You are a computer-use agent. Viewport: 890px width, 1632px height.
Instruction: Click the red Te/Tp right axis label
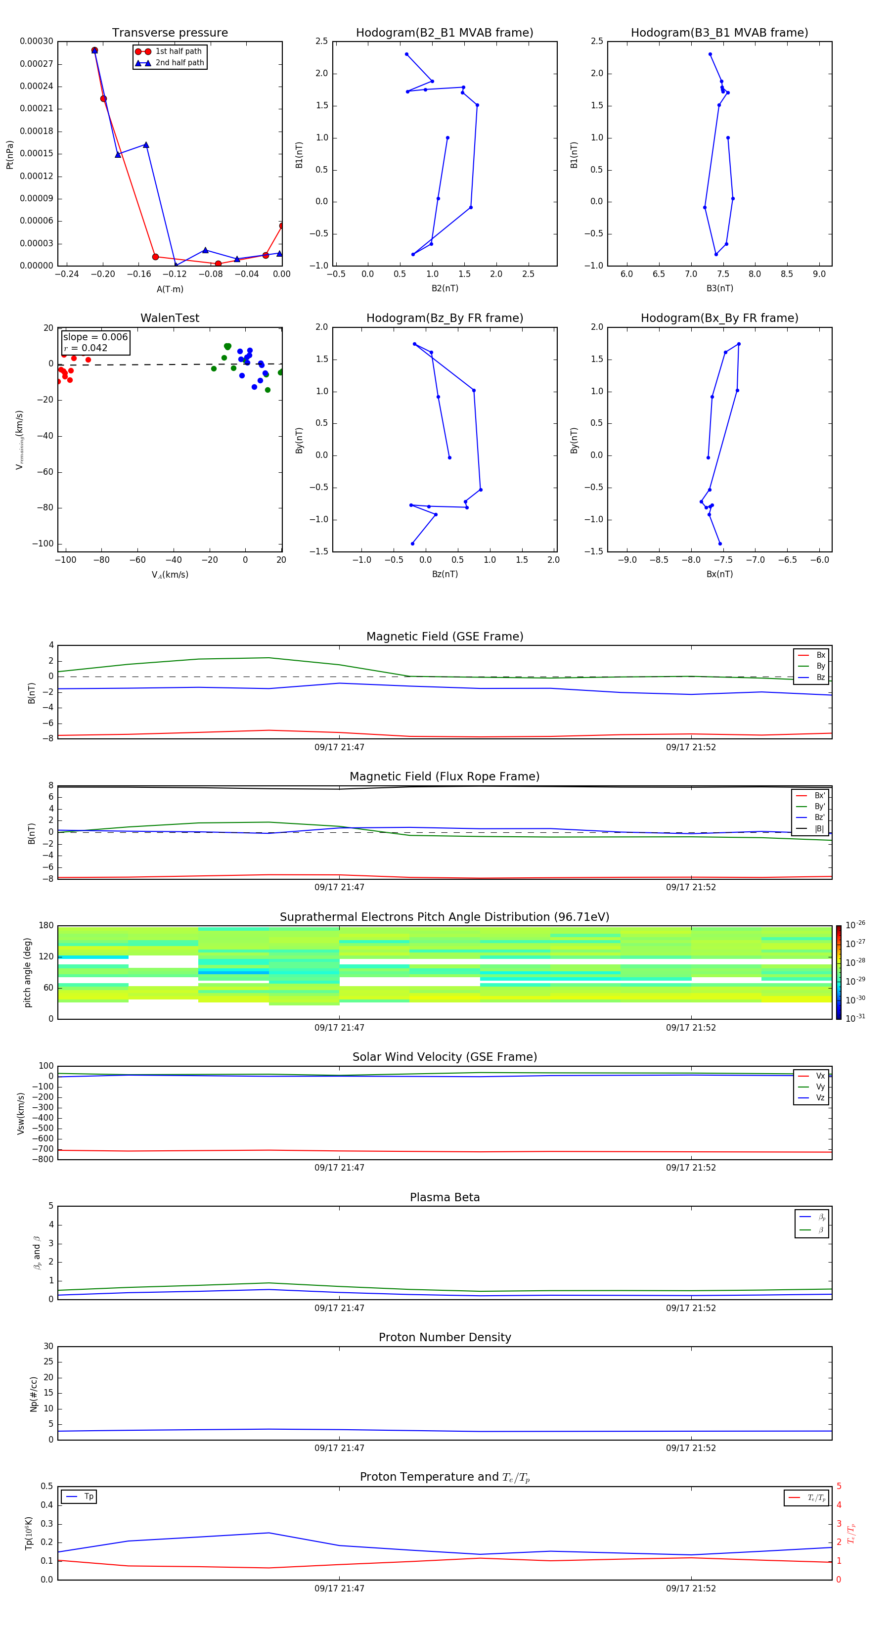point(851,1533)
